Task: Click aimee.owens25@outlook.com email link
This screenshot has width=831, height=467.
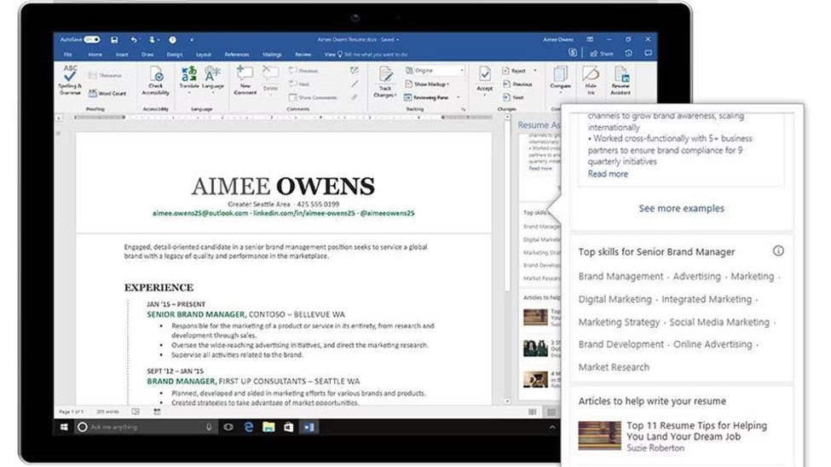Action: [x=200, y=213]
